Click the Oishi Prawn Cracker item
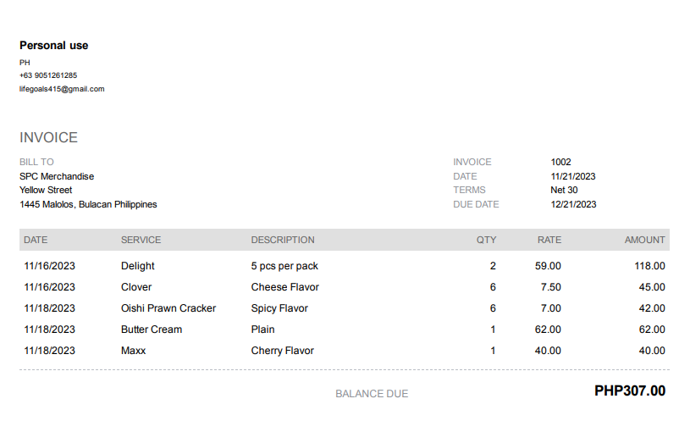Screen dimensions: 690x432 [168, 308]
